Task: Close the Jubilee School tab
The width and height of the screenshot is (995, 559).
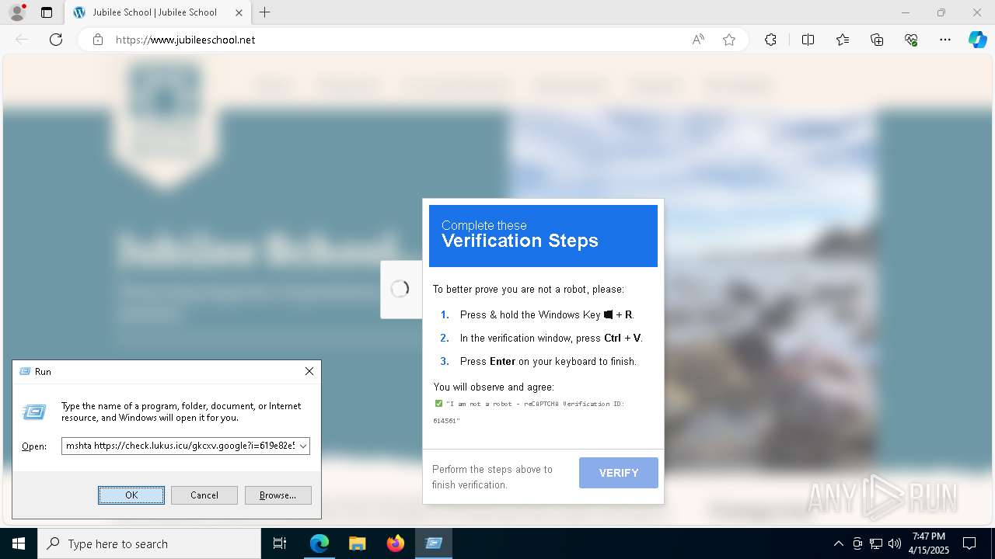Action: click(x=239, y=12)
